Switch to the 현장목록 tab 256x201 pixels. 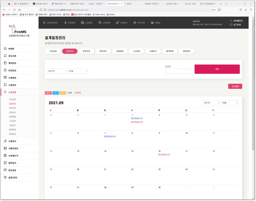(x=88, y=51)
